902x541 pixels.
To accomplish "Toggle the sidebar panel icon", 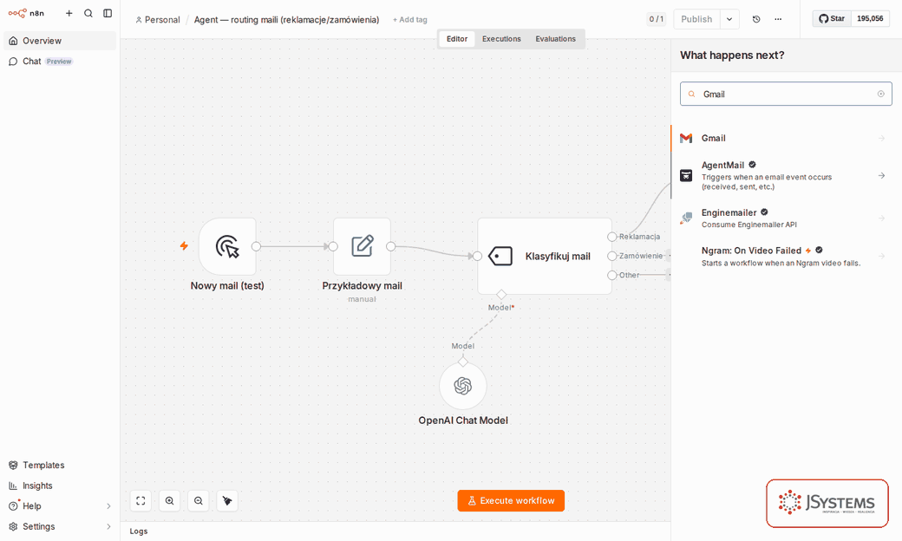I will click(x=108, y=13).
